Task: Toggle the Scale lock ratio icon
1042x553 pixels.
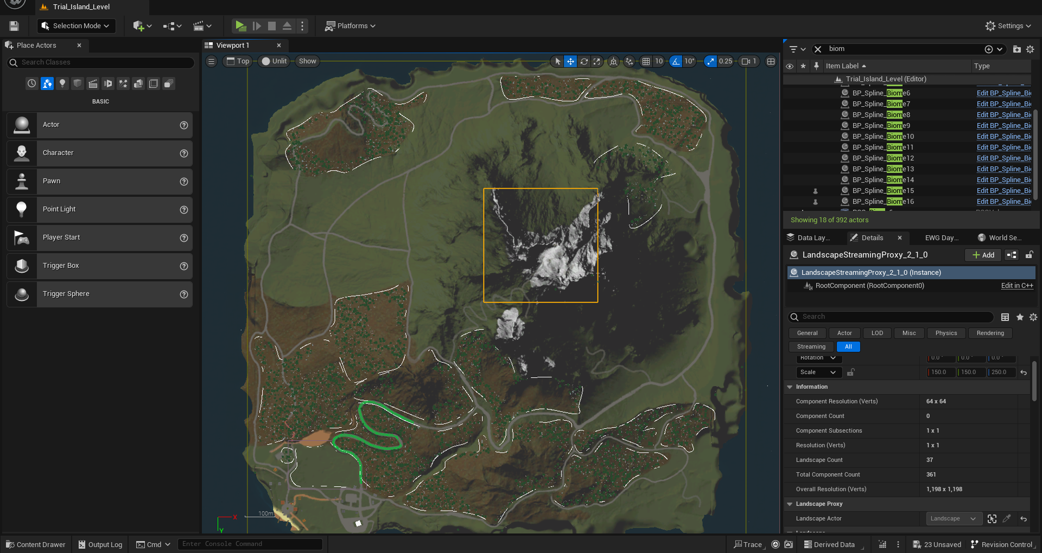Action: (x=851, y=372)
